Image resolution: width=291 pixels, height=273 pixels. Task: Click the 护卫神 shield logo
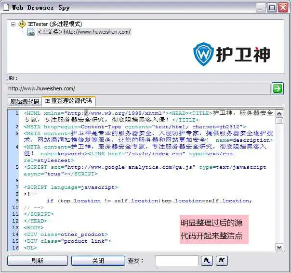click(x=203, y=53)
